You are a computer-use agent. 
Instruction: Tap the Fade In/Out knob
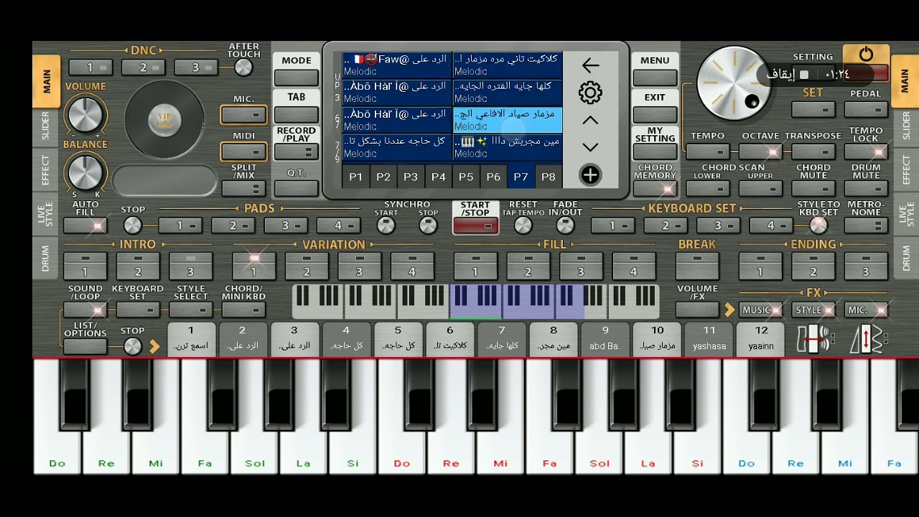pos(565,225)
